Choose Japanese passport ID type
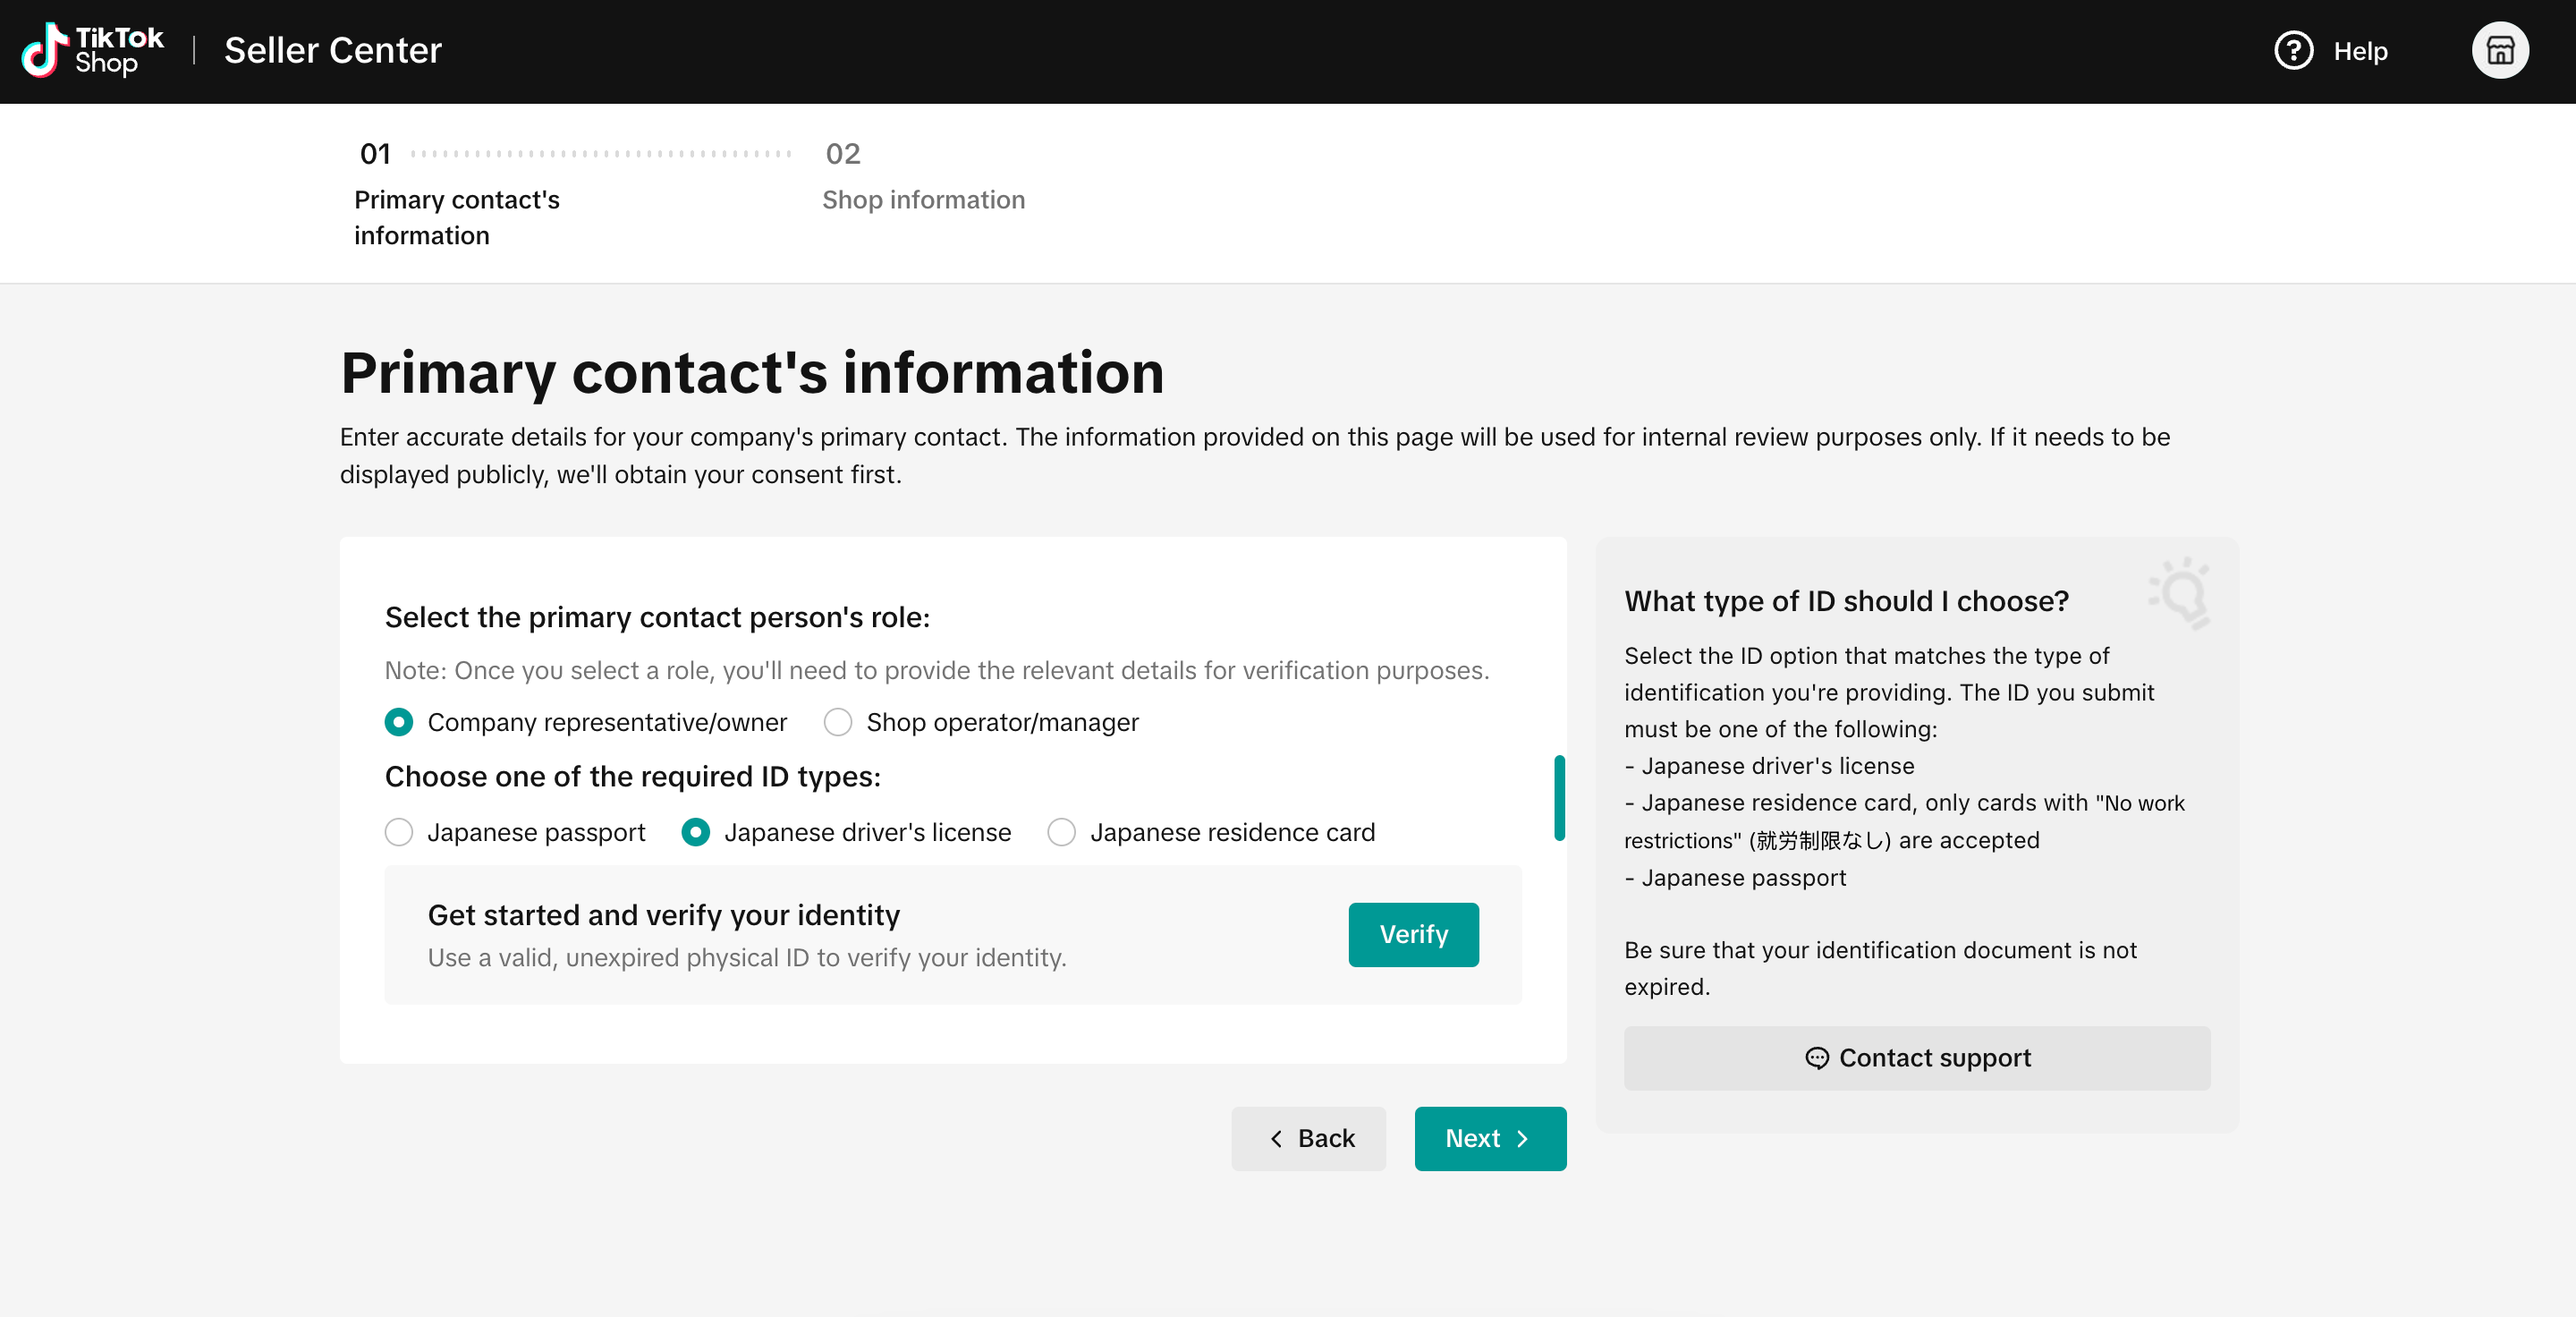Image resolution: width=2576 pixels, height=1317 pixels. pyautogui.click(x=399, y=832)
